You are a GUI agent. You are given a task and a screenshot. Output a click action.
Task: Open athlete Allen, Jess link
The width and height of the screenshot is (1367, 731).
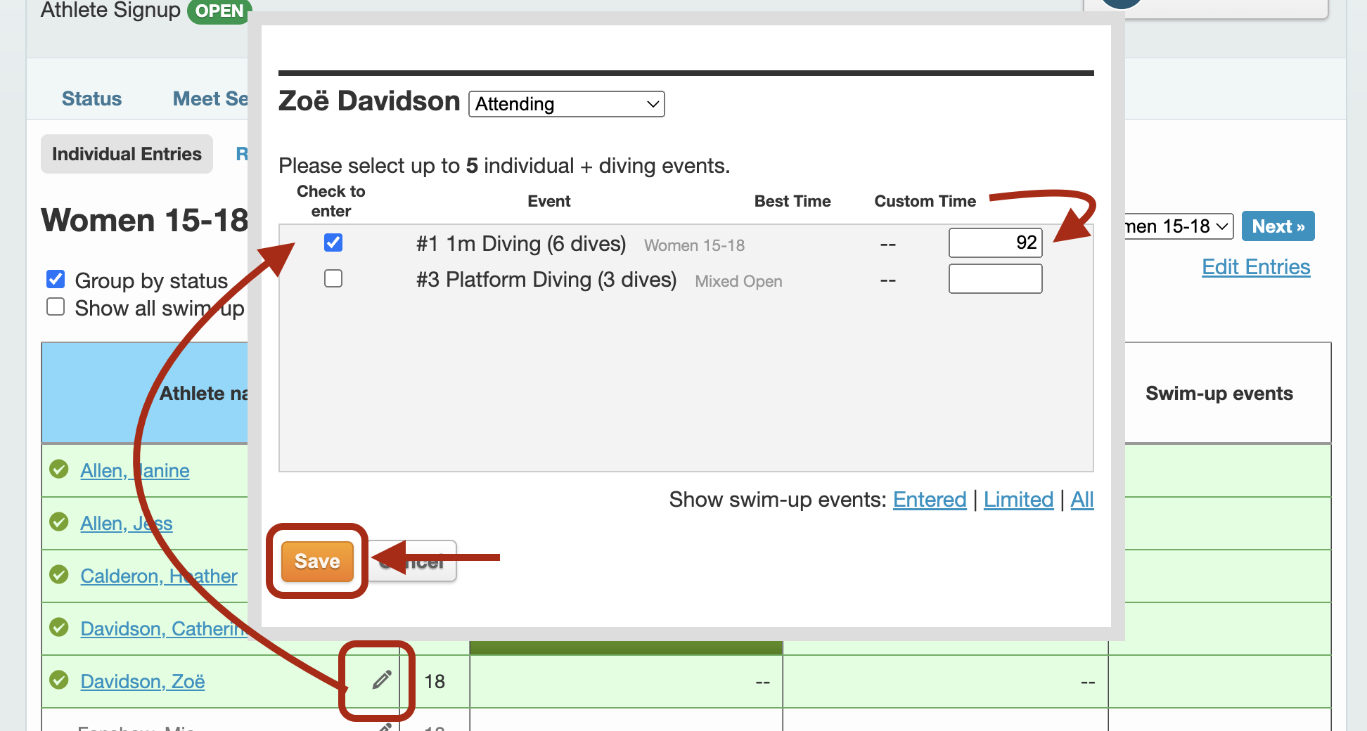tap(126, 523)
